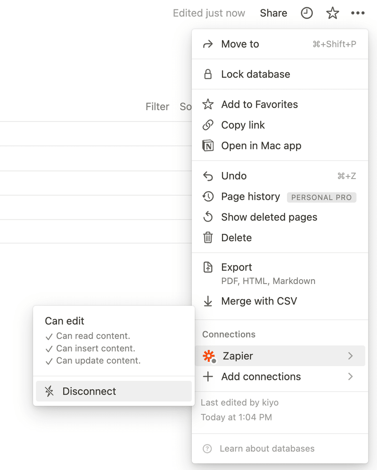
Task: Click the chain link icon for Copy link
Action: pyautogui.click(x=208, y=125)
